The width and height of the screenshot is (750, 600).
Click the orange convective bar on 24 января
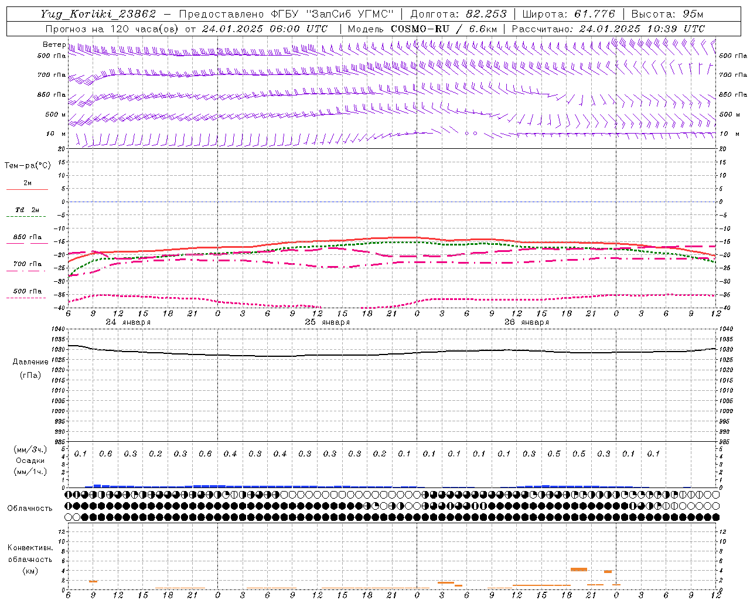pos(93,581)
